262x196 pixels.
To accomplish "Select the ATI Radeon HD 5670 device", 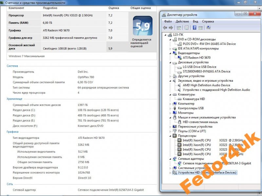I will (196, 57).
